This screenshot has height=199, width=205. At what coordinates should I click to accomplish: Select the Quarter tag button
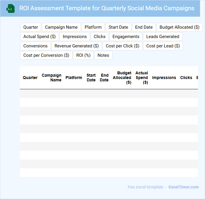[31, 27]
